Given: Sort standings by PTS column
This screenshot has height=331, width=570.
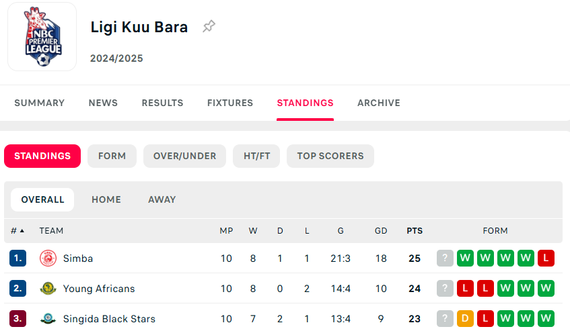Looking at the screenshot, I should pyautogui.click(x=415, y=230).
